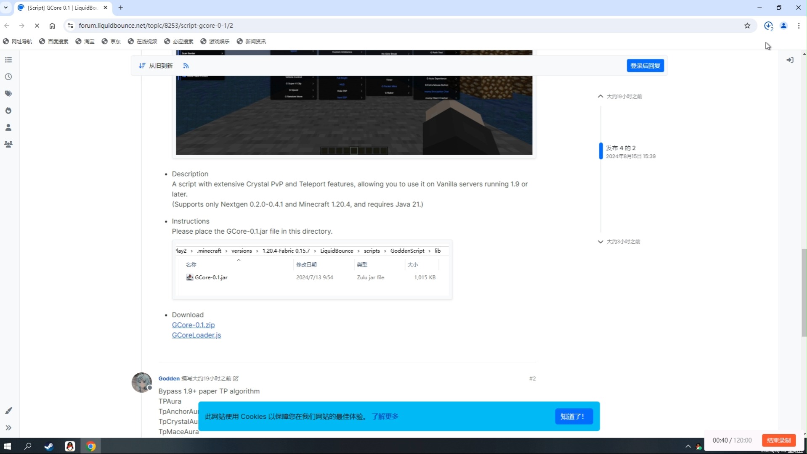This screenshot has height=454, width=807.
Task: Open the users icon in left sidebar
Action: point(8,127)
